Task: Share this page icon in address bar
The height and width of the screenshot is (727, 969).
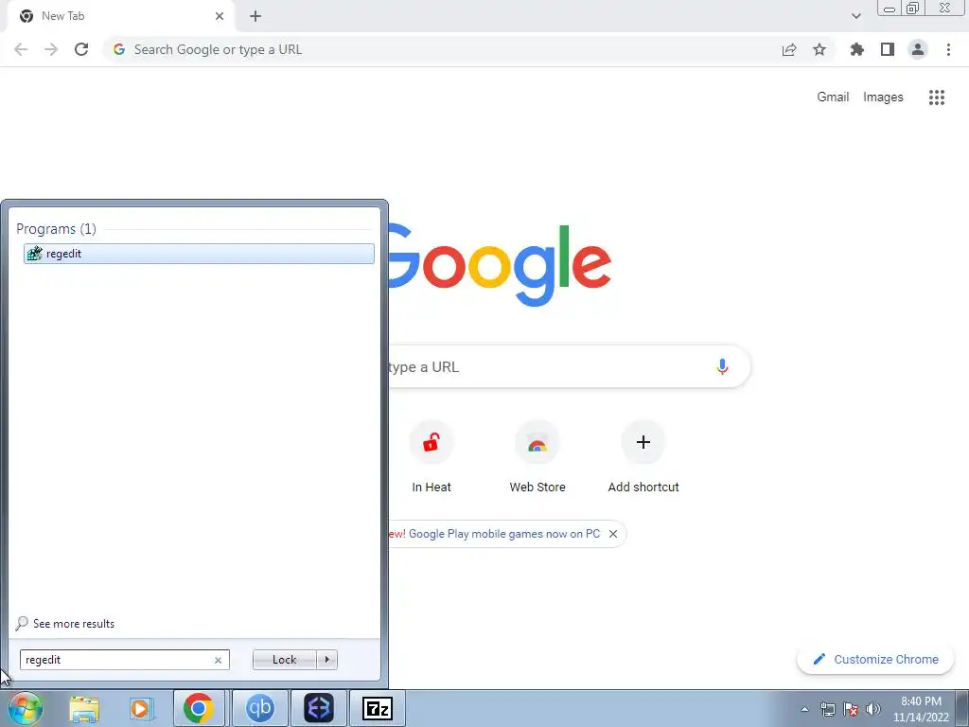Action: click(x=789, y=49)
